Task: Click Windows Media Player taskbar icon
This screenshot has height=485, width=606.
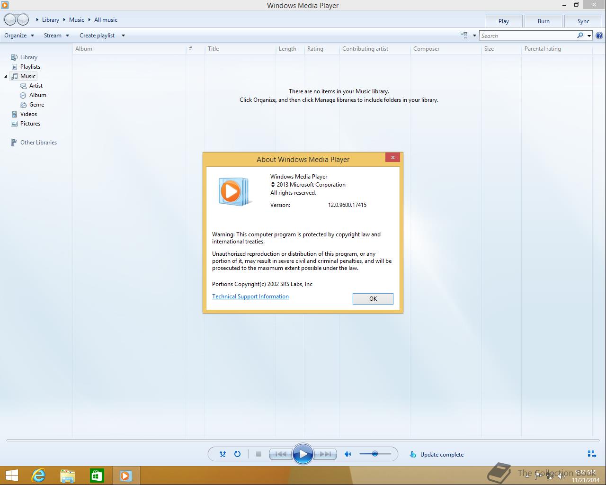Action: [126, 476]
